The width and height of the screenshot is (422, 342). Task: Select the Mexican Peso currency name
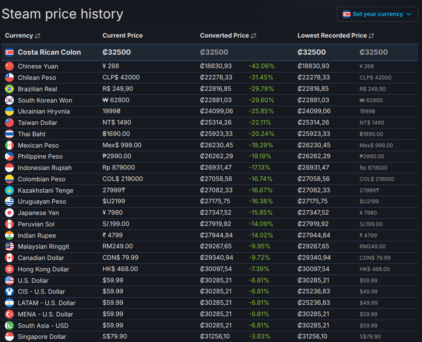[38, 145]
